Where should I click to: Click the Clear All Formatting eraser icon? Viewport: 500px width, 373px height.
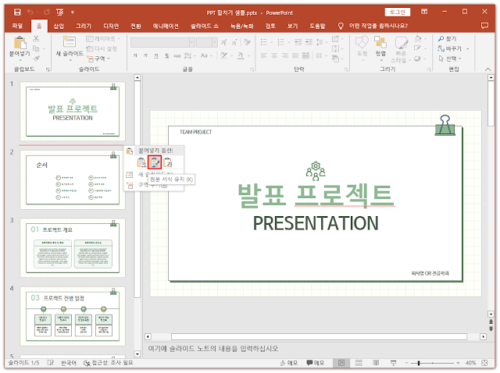tap(247, 42)
